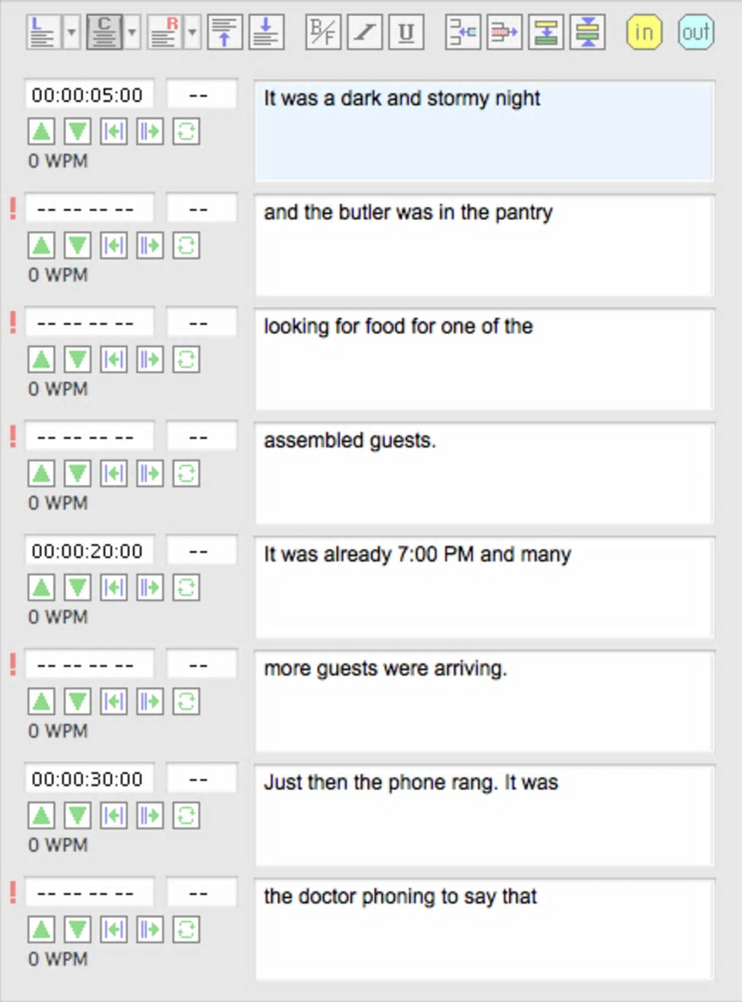
Task: Open the right alignment dropdown arrow
Action: [192, 32]
